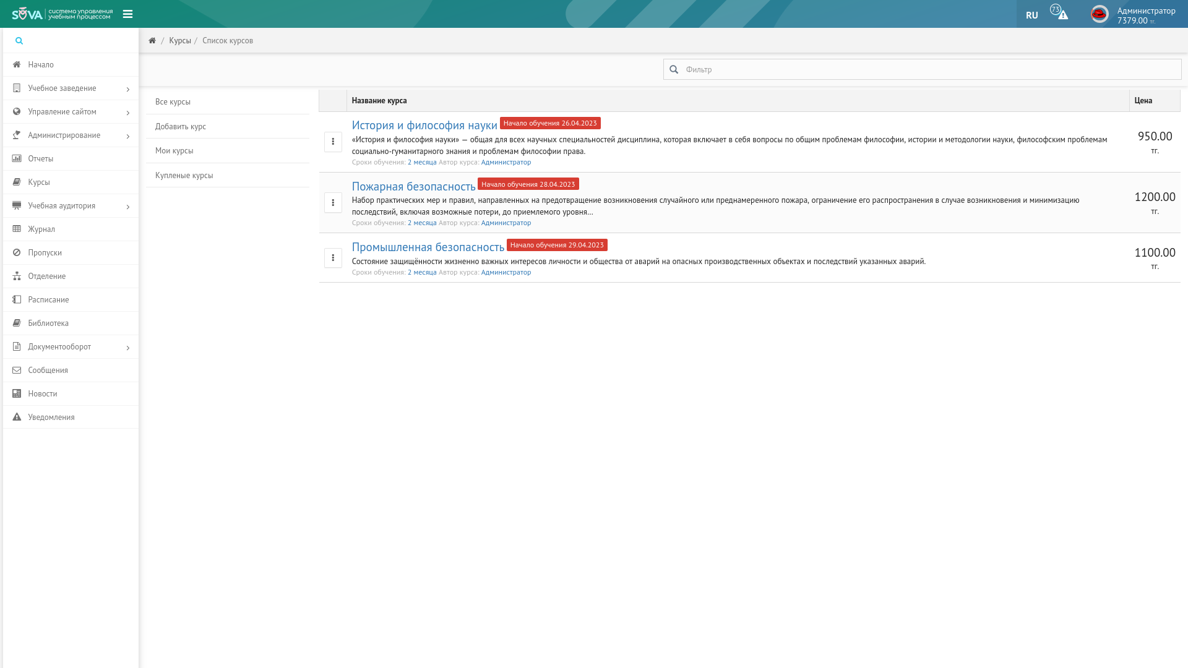Click the presentation icon for Учебная аудитория
Image resolution: width=1188 pixels, height=668 pixels.
coord(17,205)
